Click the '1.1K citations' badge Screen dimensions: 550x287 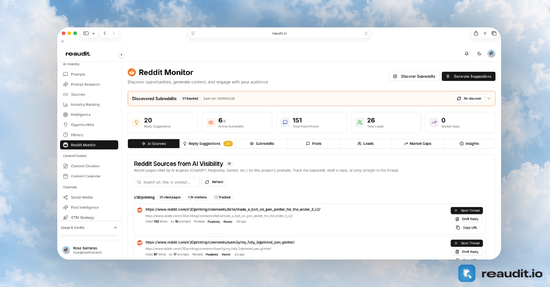pos(197,197)
